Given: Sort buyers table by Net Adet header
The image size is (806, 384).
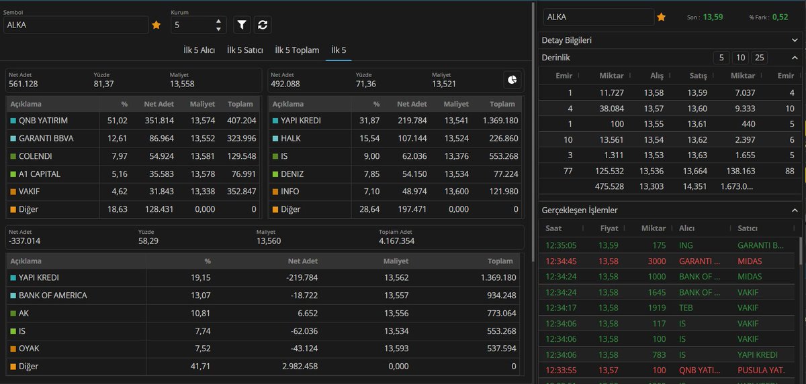Looking at the screenshot, I should tap(159, 104).
